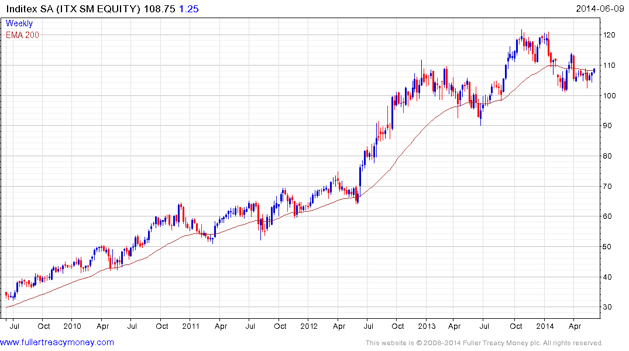Click the 2013 year label on time axis
Image resolution: width=629 pixels, height=351 pixels.
[427, 326]
